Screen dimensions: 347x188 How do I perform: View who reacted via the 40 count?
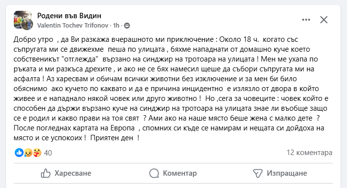click(48, 153)
